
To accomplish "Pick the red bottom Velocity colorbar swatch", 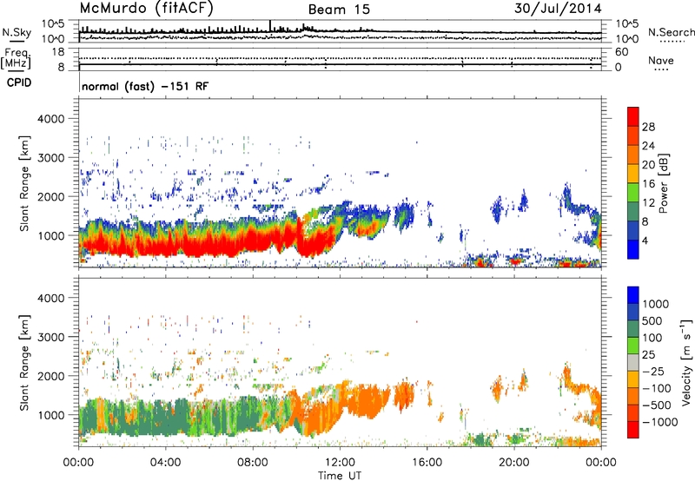I will (x=633, y=430).
